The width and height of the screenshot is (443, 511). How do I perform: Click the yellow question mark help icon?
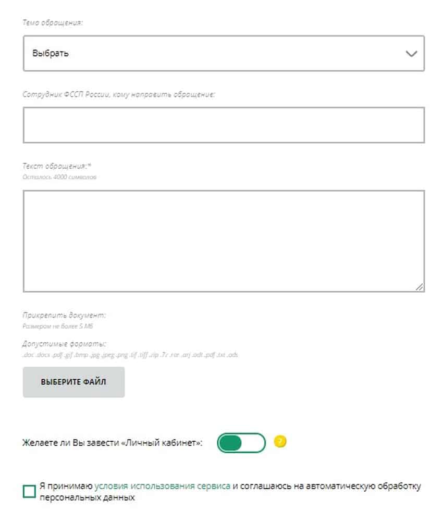point(280,442)
